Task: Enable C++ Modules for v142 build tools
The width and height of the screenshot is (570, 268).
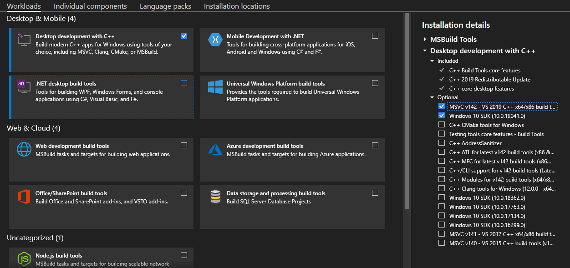Action: [442, 179]
